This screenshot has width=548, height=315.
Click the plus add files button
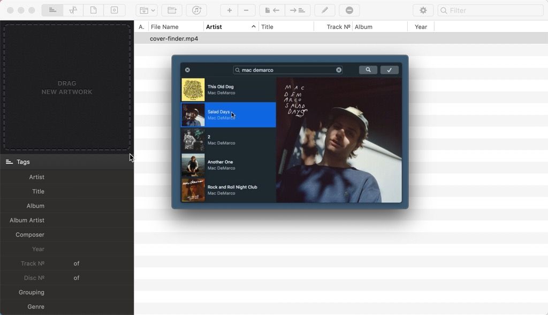pyautogui.click(x=229, y=10)
